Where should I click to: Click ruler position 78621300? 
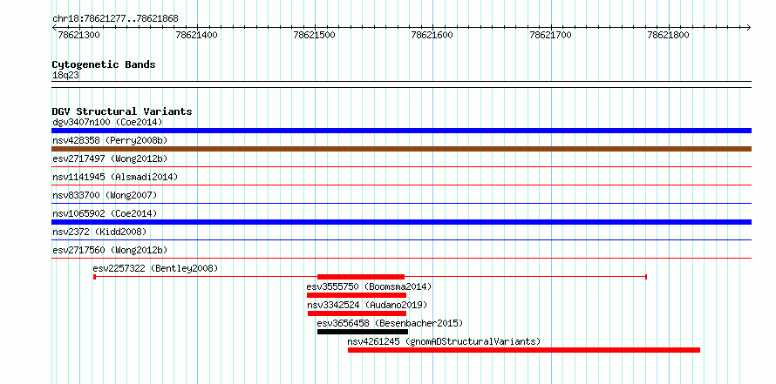78,35
